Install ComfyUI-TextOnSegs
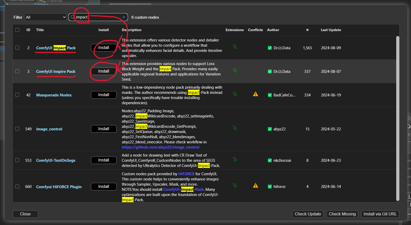The height and width of the screenshot is (225, 411). click(104, 160)
